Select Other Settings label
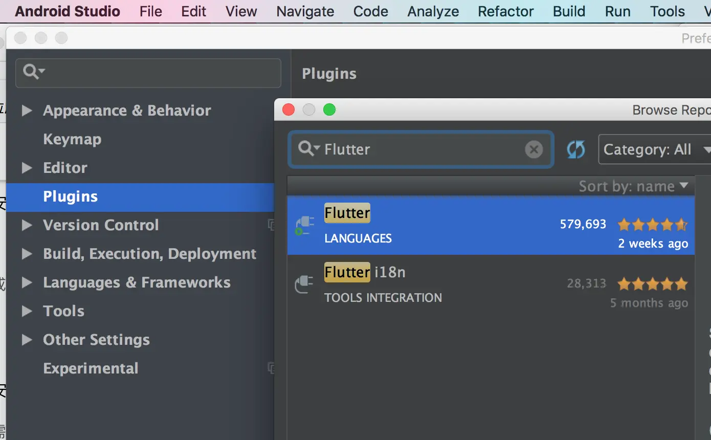The height and width of the screenshot is (440, 711). pos(96,340)
